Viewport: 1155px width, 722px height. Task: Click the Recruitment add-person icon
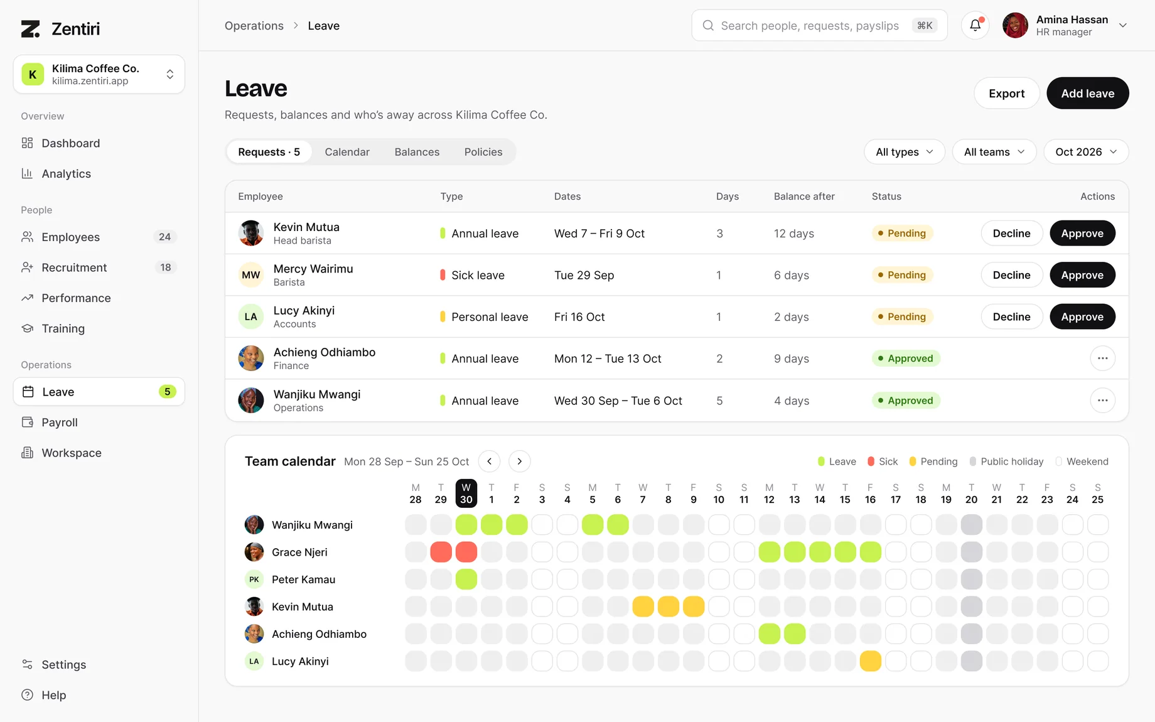(x=27, y=267)
